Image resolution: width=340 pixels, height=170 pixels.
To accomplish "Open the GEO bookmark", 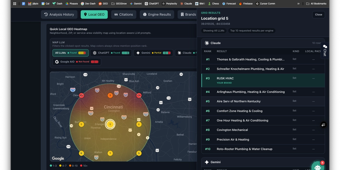I will tap(103, 4).
